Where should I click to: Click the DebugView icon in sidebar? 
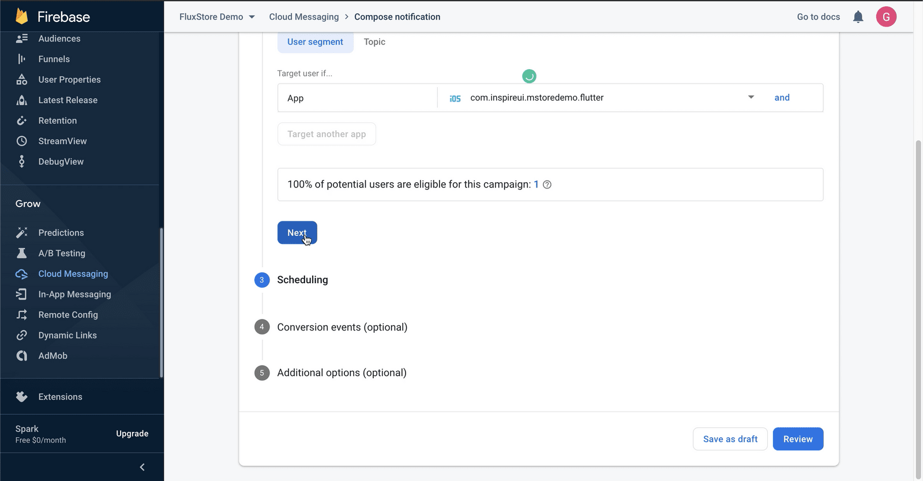pos(22,161)
